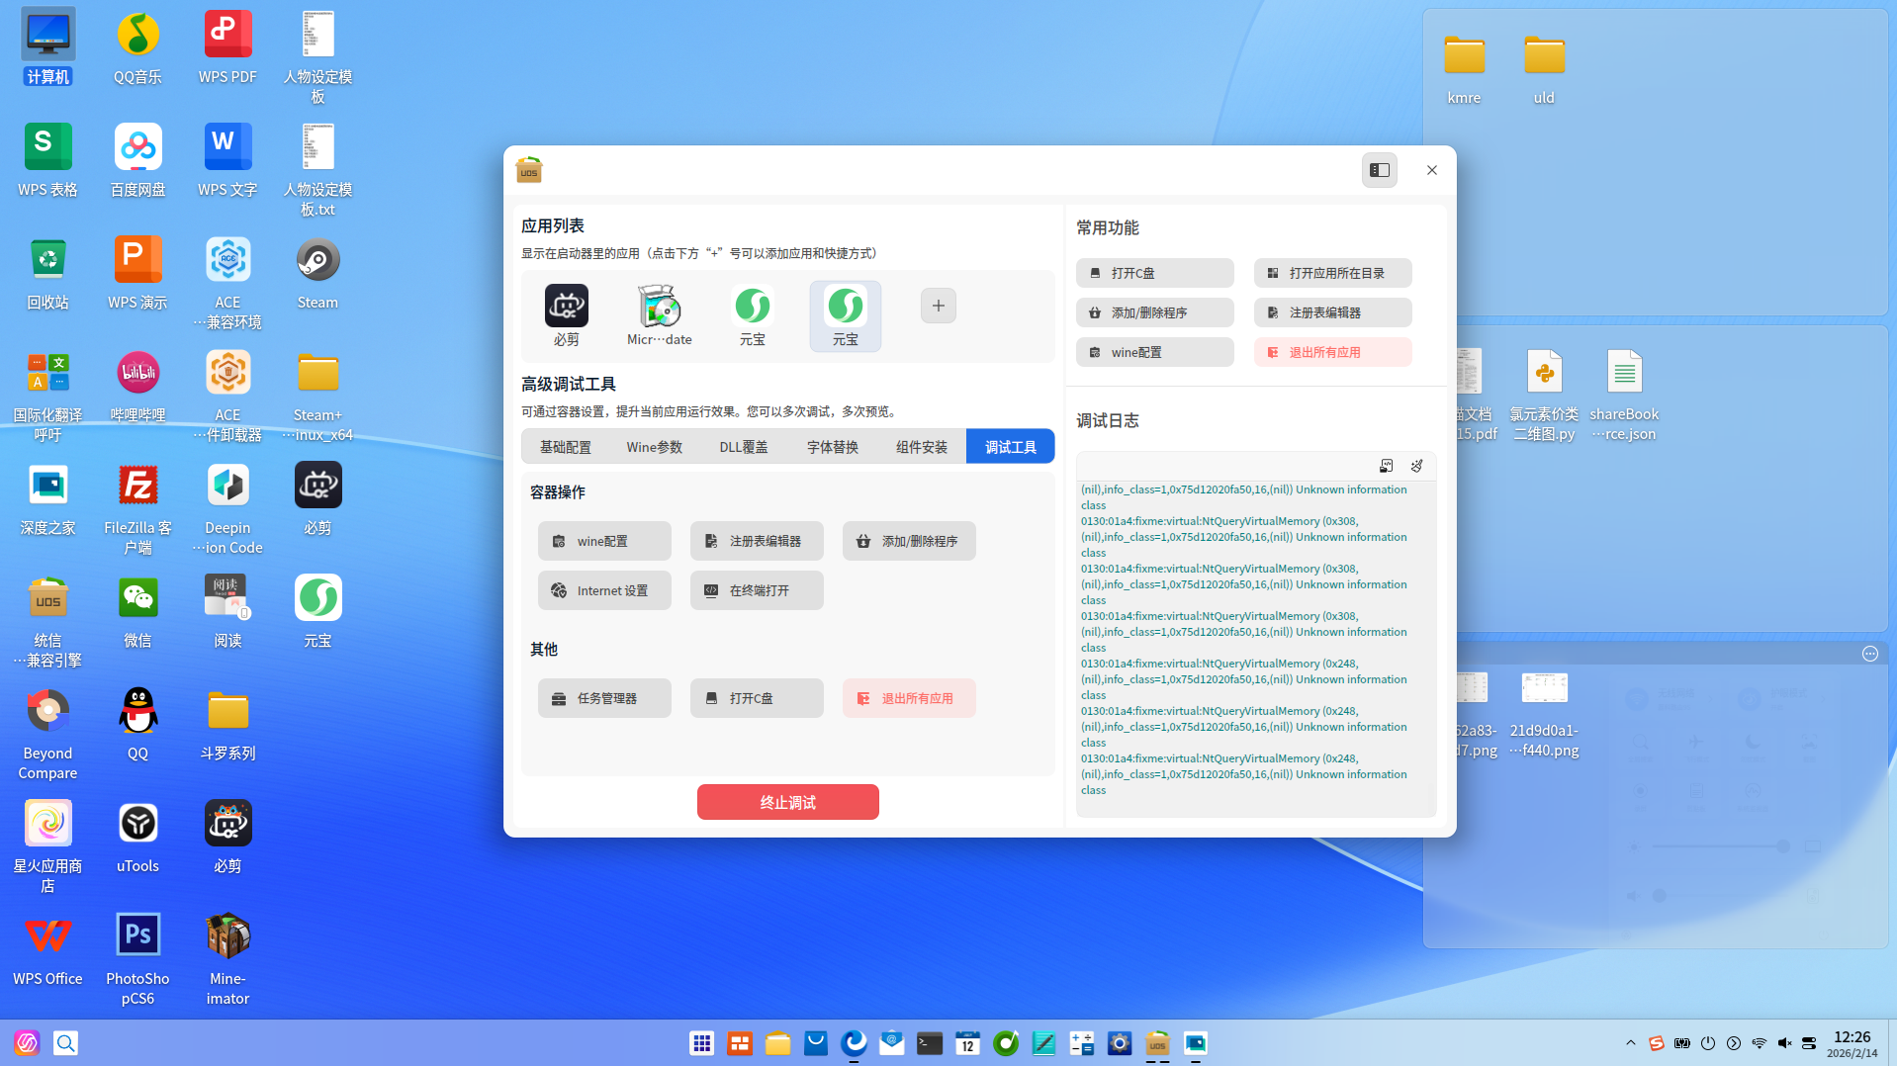This screenshot has height=1066, width=1897.
Task: Open the green music player taskbar icon
Action: [x=1006, y=1043]
